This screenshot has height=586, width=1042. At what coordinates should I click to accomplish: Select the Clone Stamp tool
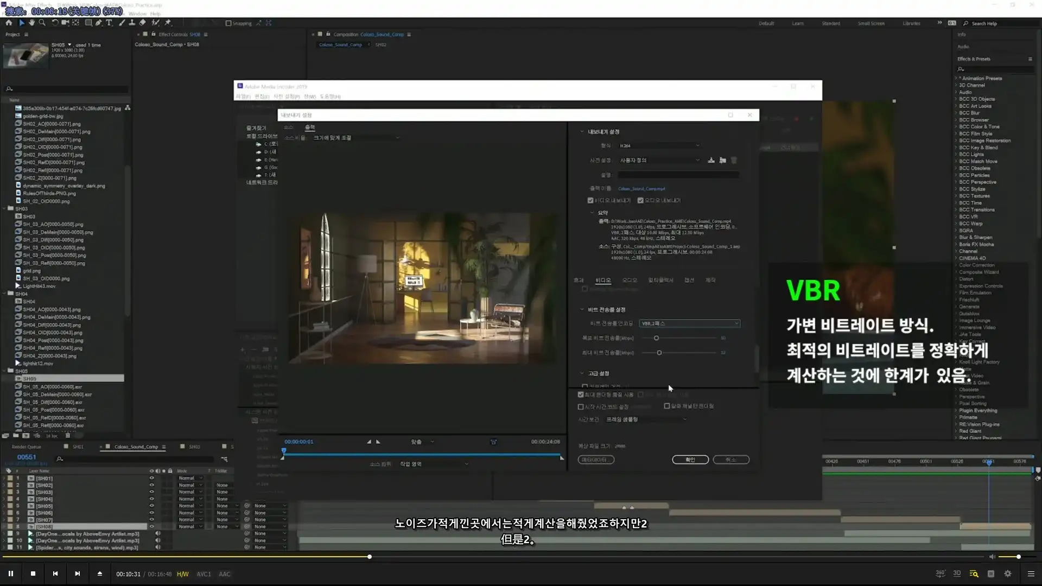(132, 23)
